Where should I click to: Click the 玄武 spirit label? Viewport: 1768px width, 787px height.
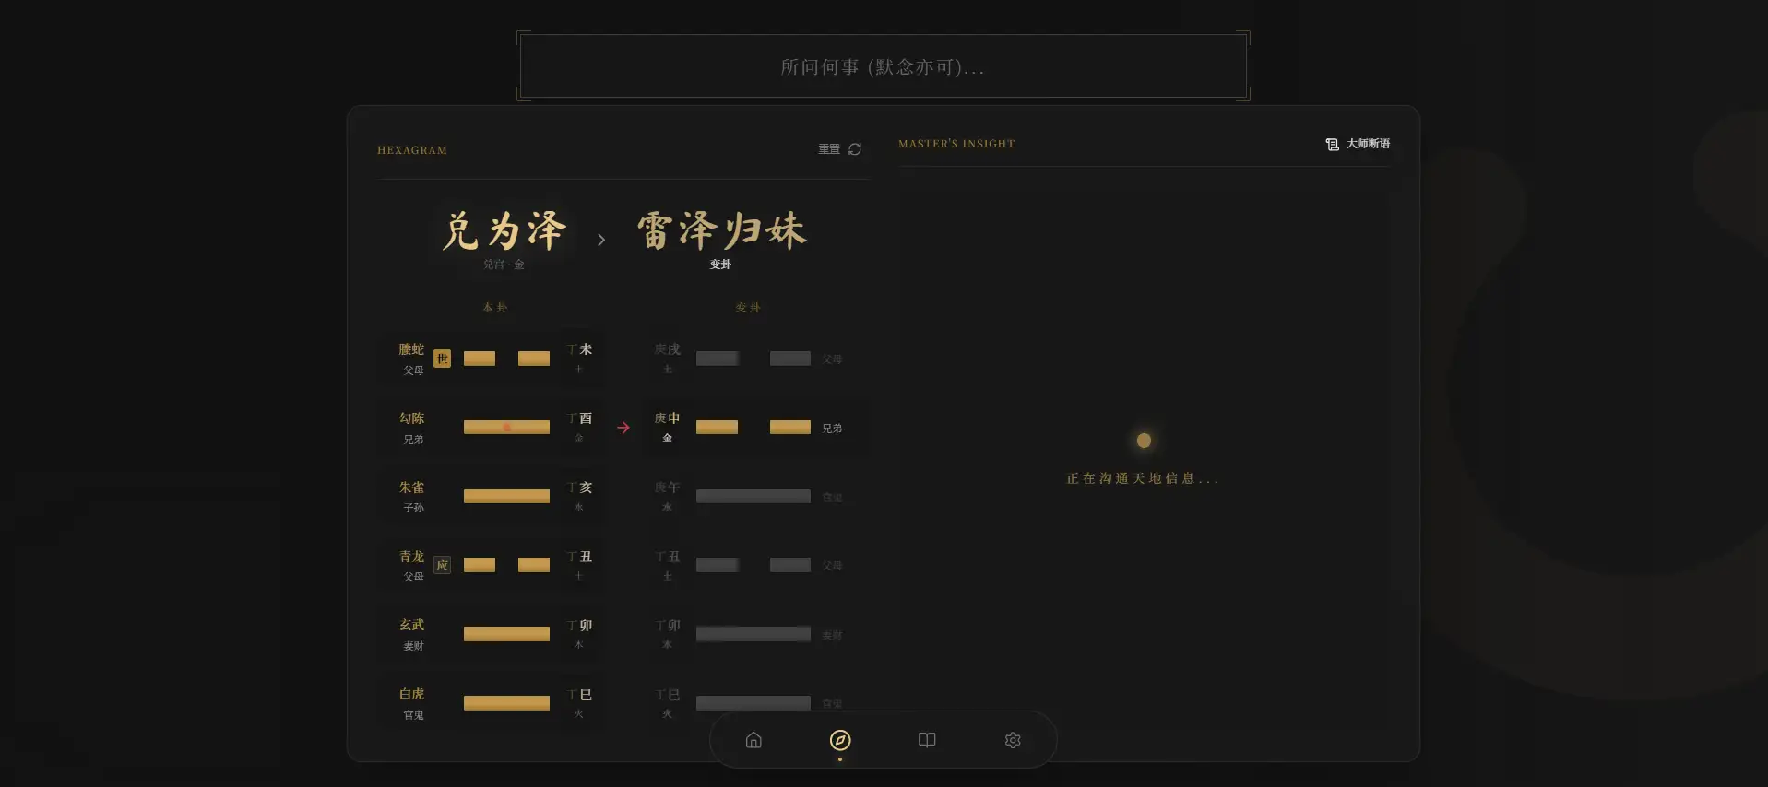[x=411, y=625]
